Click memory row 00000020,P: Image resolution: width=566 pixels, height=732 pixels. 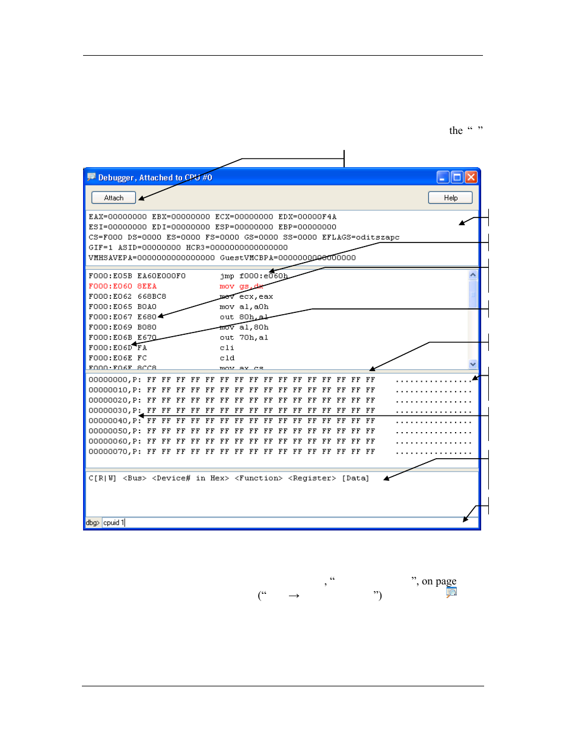(x=280, y=401)
